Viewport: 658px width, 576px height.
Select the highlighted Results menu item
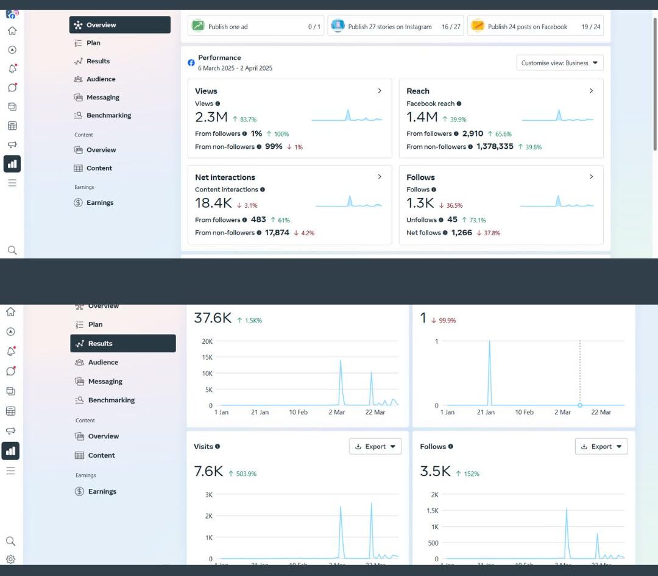(x=122, y=343)
